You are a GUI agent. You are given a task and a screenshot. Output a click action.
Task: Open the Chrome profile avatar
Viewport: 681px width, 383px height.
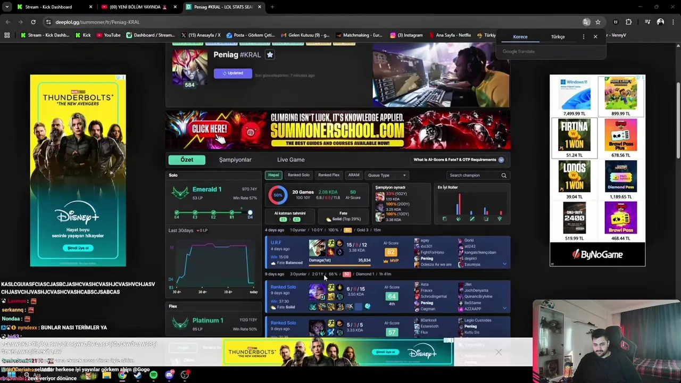[660, 22]
